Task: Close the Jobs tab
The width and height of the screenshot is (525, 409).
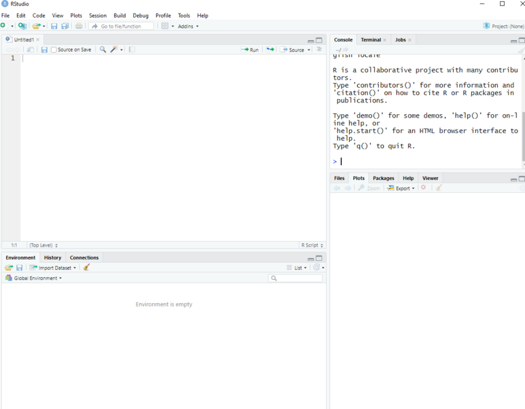Action: pos(410,40)
